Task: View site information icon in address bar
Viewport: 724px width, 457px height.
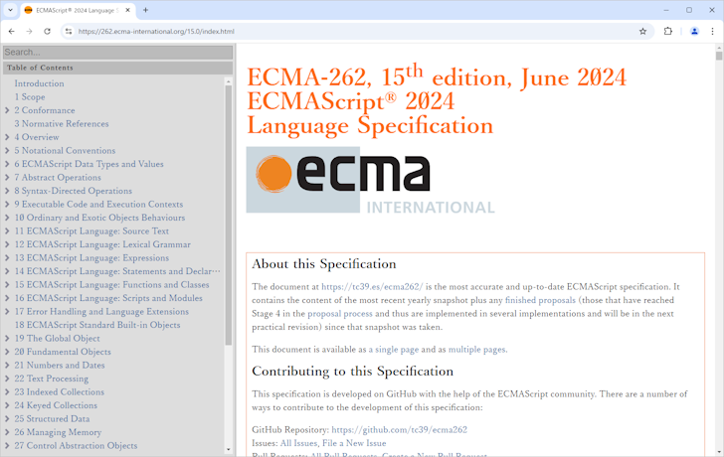Action: click(x=69, y=32)
